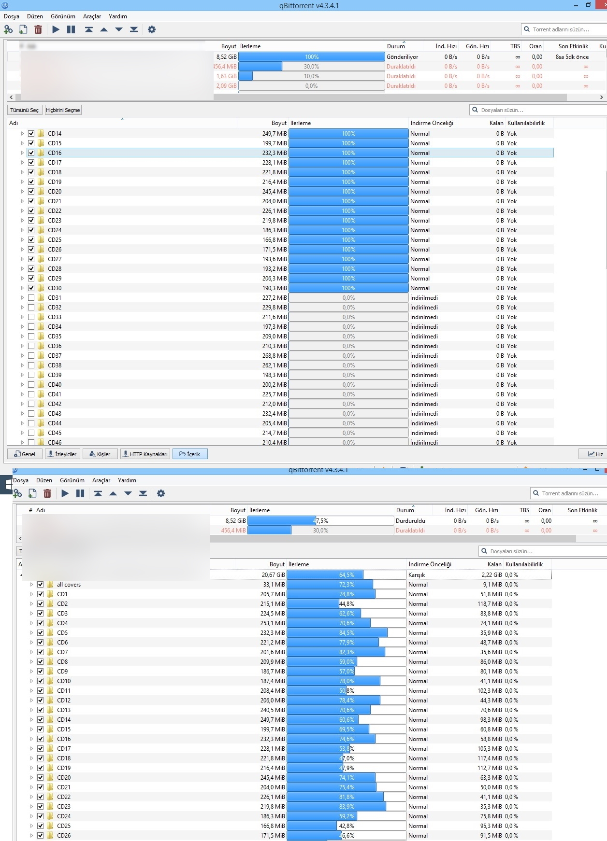Switch to the Genel tab
Image resolution: width=607 pixels, height=841 pixels.
(25, 454)
